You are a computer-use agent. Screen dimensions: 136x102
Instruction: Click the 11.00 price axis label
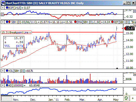tap(129, 61)
